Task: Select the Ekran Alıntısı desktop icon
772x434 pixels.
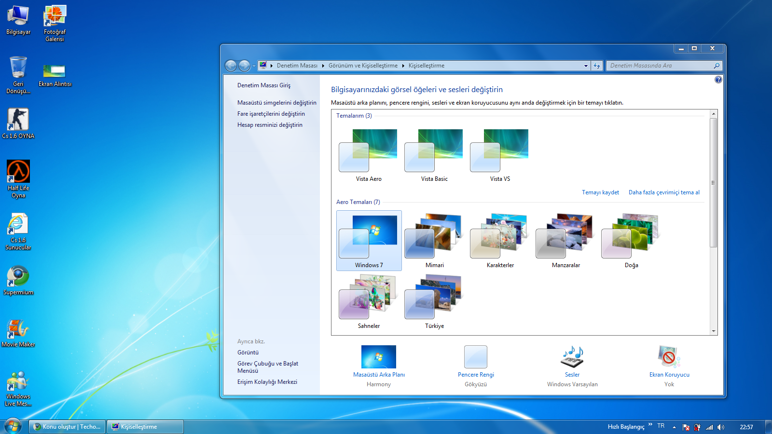Action: [x=55, y=75]
